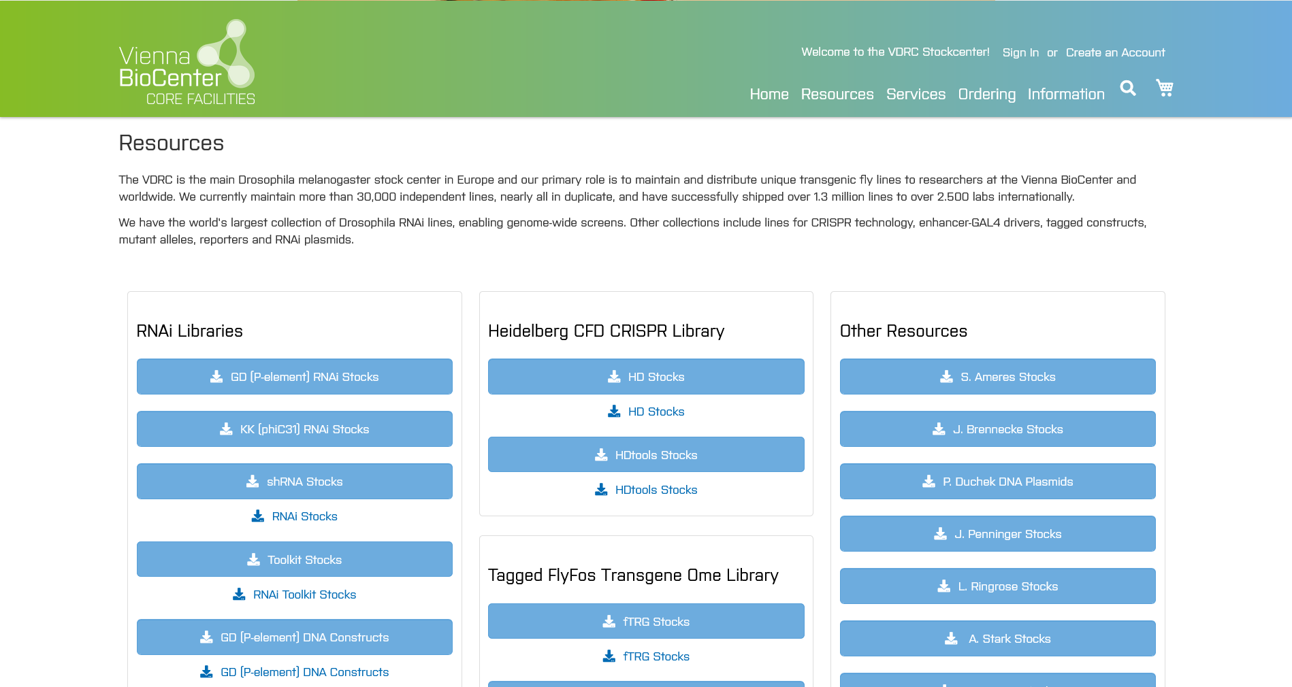1292x687 pixels.
Task: Click the Sign In link
Action: tap(1020, 52)
